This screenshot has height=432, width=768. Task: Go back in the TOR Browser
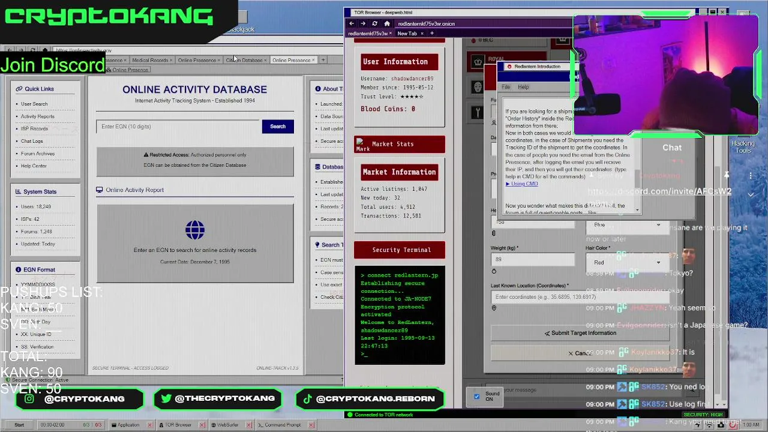click(352, 23)
